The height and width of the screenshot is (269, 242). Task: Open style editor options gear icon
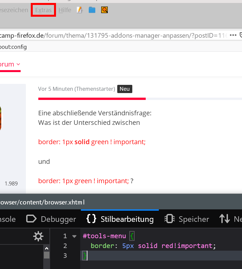[38, 236]
